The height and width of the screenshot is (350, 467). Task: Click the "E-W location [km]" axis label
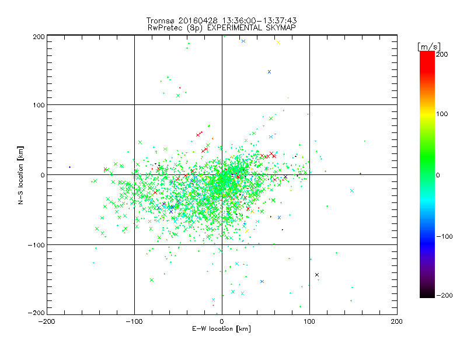pyautogui.click(x=221, y=328)
